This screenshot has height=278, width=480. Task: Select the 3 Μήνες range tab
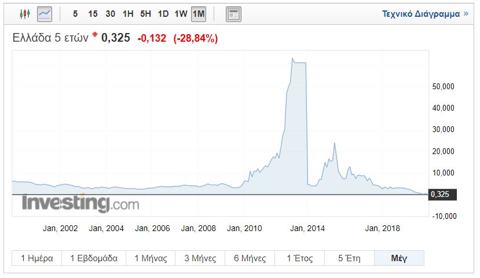pos(200,258)
